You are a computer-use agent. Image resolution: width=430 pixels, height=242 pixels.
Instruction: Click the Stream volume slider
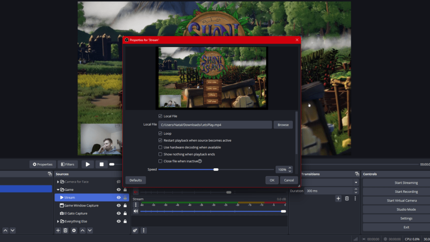[213, 211]
